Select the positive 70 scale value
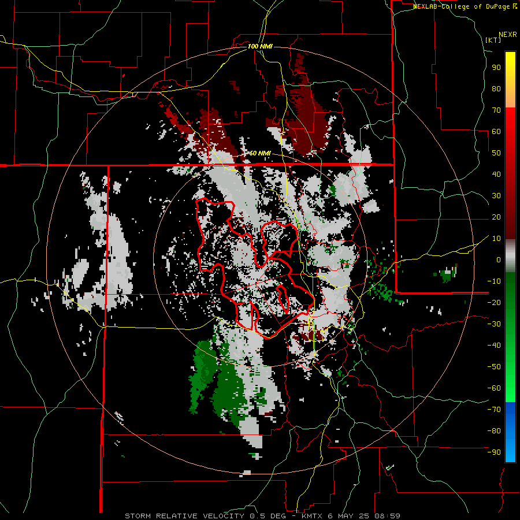The image size is (520, 520). click(x=496, y=110)
